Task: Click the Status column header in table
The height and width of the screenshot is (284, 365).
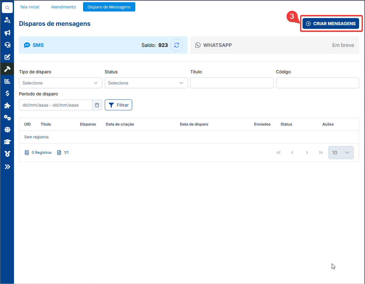Action: 286,124
